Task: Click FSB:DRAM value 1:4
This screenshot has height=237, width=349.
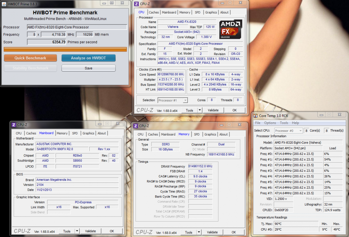Action: coord(200,171)
